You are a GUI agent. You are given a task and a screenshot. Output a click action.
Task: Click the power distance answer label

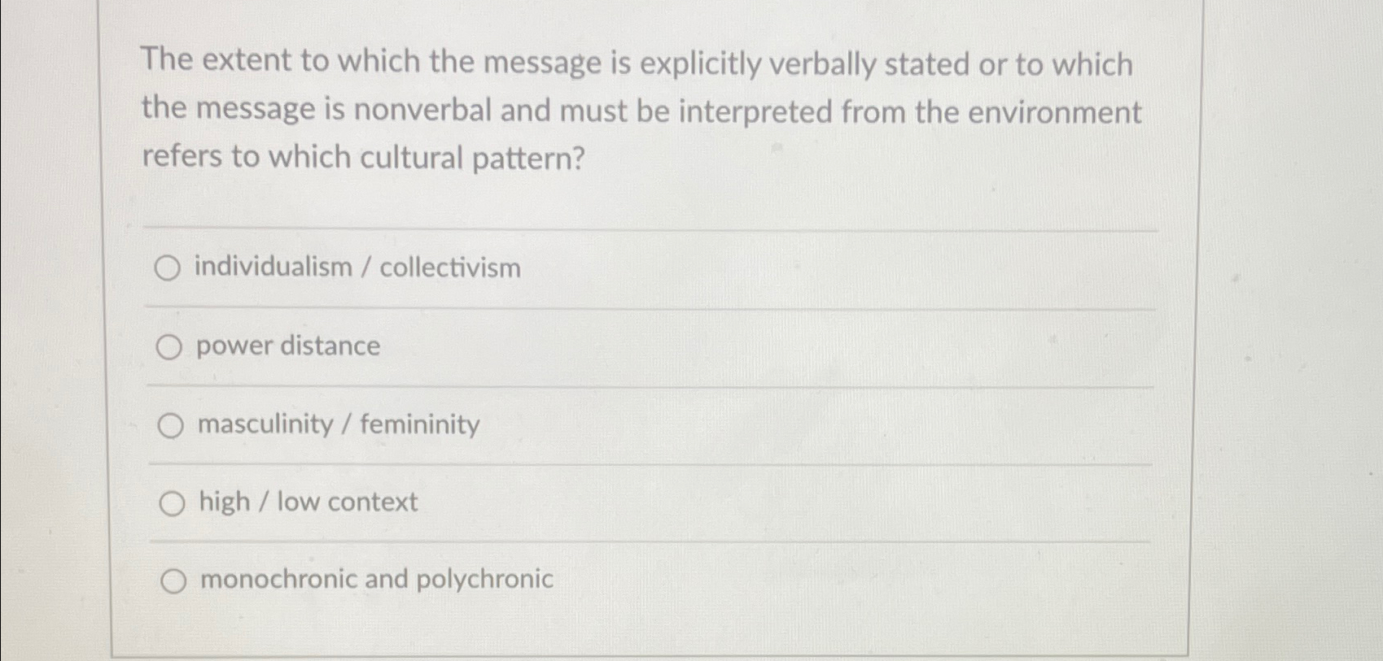coord(287,346)
